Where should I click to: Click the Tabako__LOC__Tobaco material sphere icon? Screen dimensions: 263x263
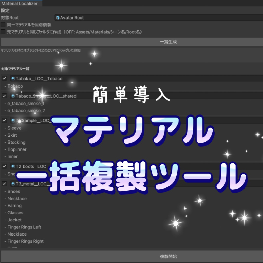pos(13,79)
